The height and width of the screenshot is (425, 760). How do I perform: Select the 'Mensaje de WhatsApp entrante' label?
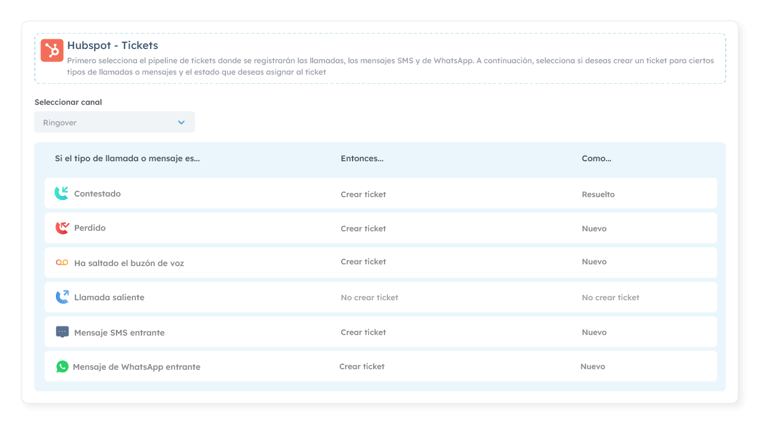coord(136,367)
